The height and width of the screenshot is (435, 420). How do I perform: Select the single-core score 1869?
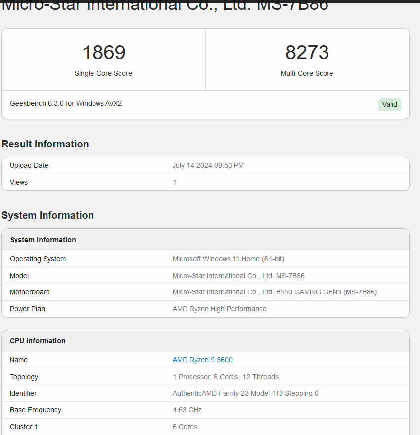[104, 52]
